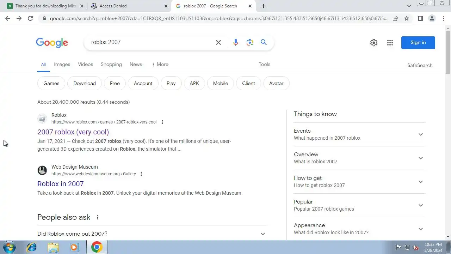
Task: Reload the current page
Action: [x=30, y=18]
